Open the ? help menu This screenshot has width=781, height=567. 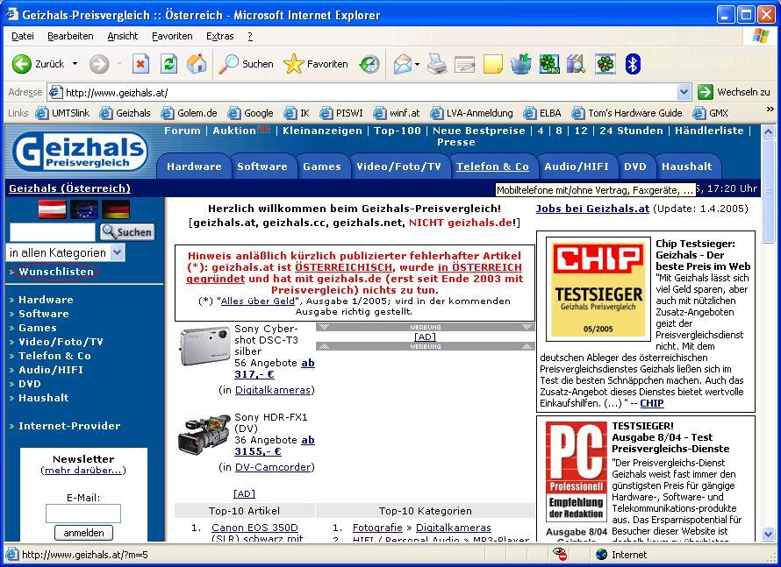coord(250,36)
